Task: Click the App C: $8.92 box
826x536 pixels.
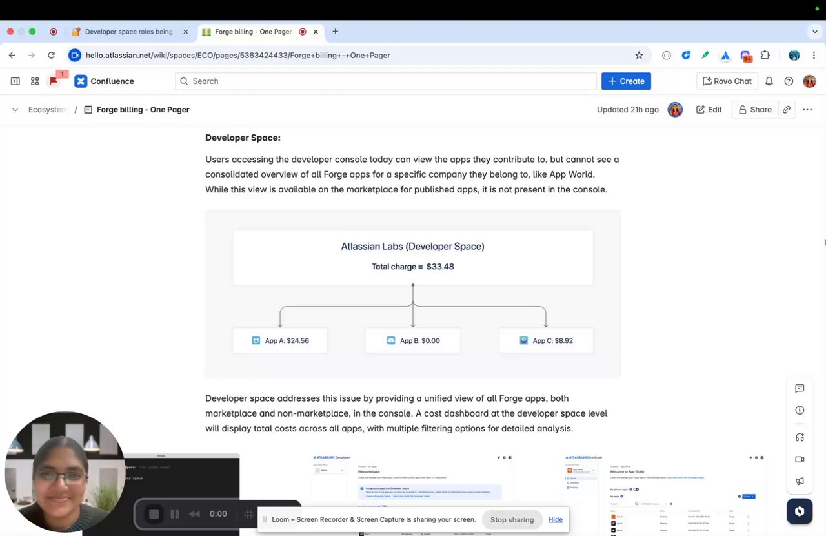Action: tap(546, 340)
